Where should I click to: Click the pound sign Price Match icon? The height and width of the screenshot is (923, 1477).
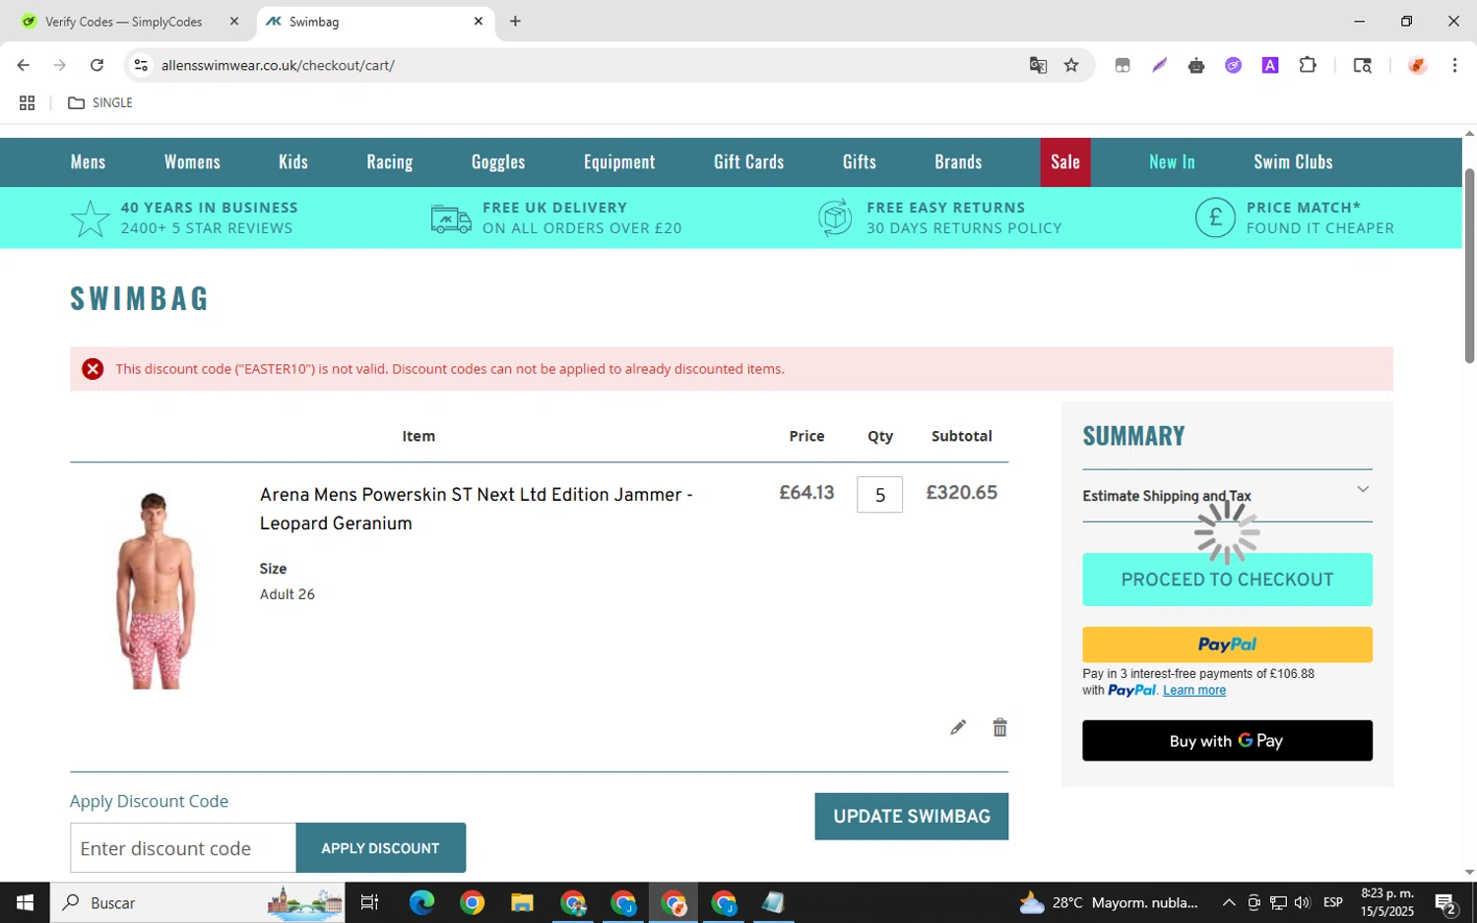click(x=1215, y=217)
